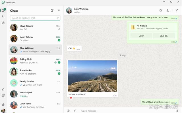
Task: Click Save as for All-files.zip
Action: pos(164,36)
